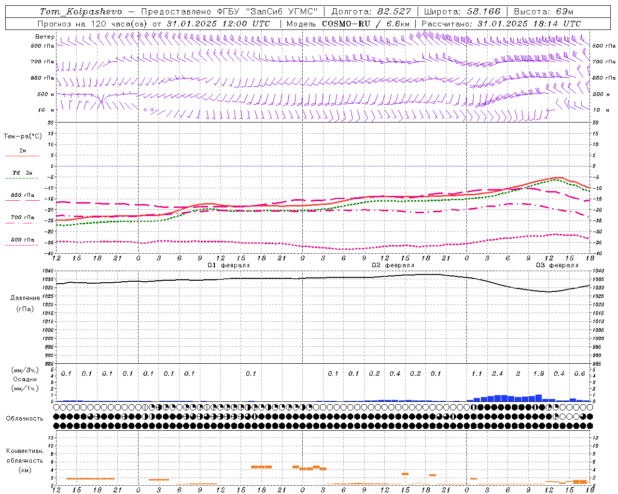Image resolution: width=618 pixels, height=494 pixels.
Task: Click the 'Конвективн.' convective cloud label
Action: click(25, 451)
